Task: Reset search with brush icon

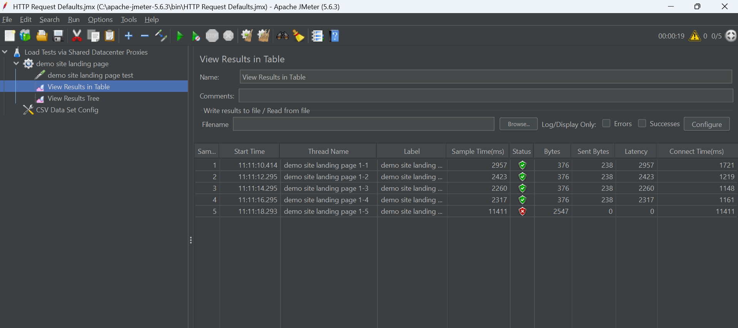Action: coord(299,36)
